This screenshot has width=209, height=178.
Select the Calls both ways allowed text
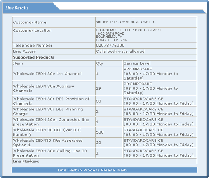click(120, 51)
